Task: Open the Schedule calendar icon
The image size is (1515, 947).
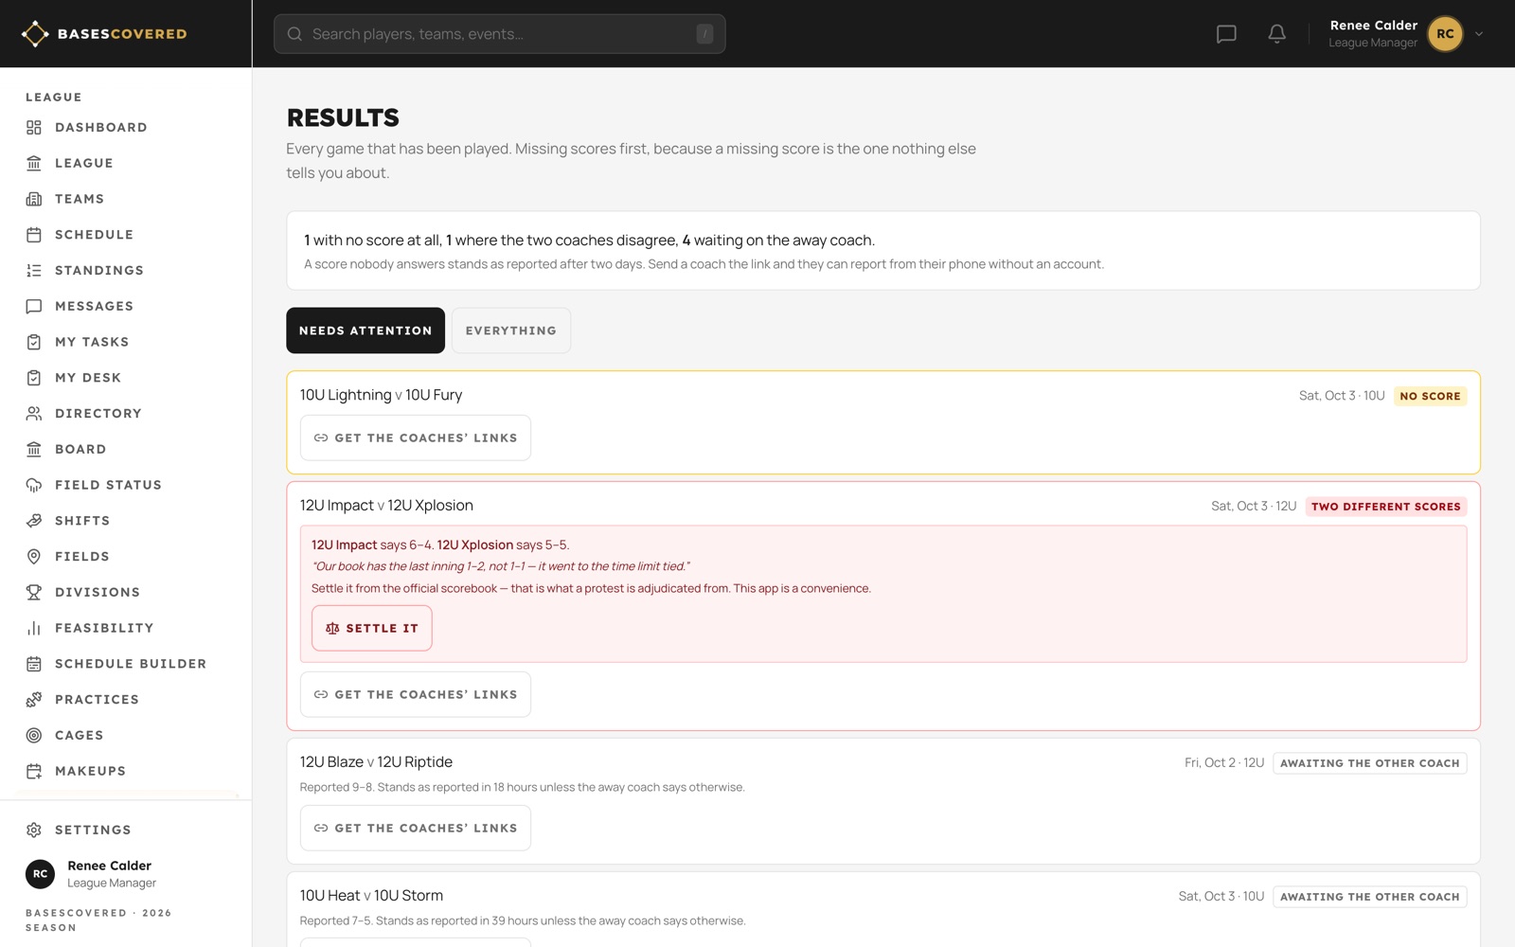Action: click(x=34, y=235)
